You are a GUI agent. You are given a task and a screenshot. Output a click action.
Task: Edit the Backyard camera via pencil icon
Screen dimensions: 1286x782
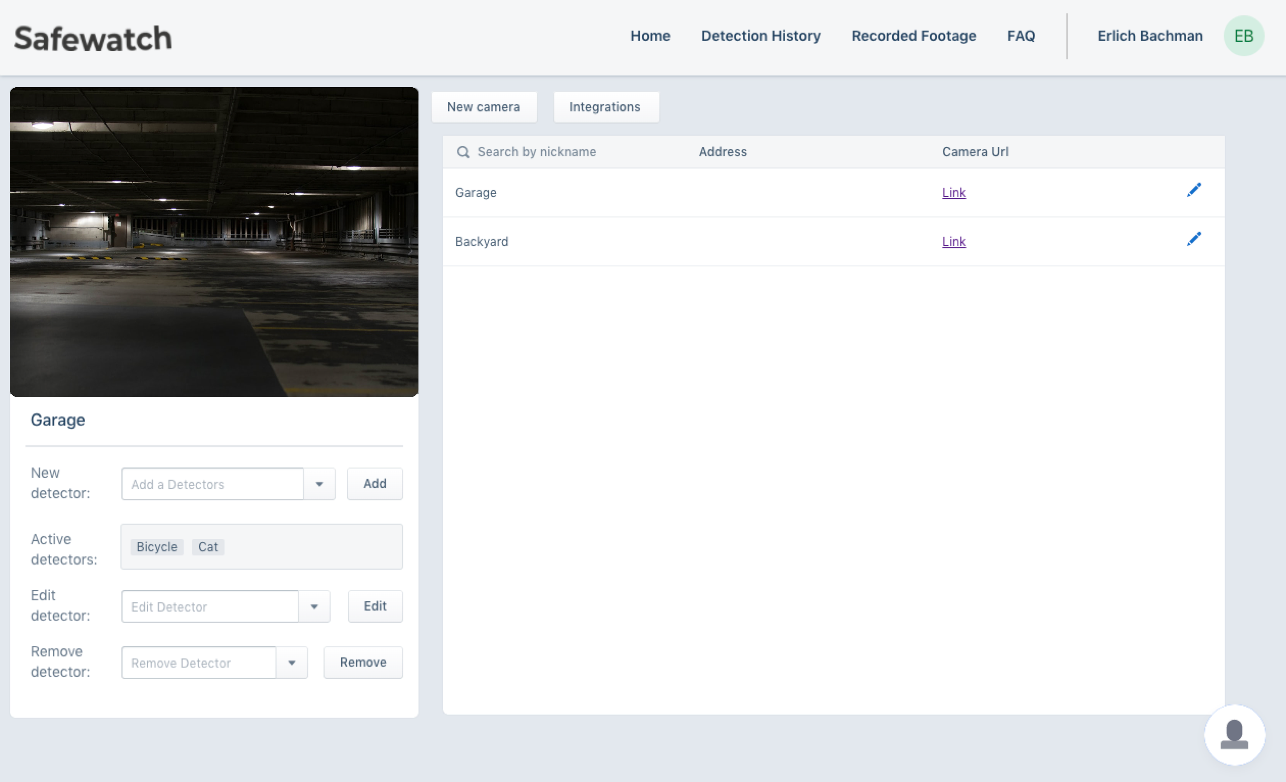click(x=1195, y=239)
